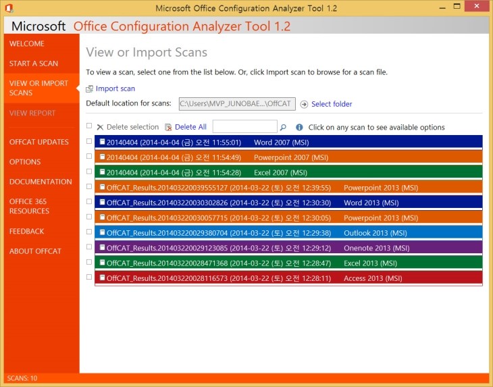Check the Powerpoint 2013 12:30:05 scan checkbox
This screenshot has height=387, width=493.
(89, 217)
